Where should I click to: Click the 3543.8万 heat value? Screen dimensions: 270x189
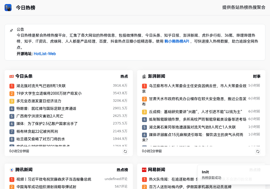(x=120, y=93)
